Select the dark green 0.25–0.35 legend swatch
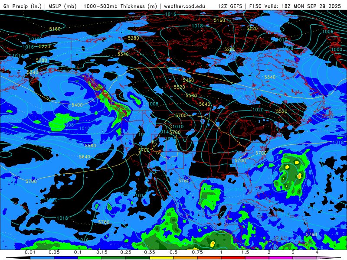 pyautogui.click(x=137, y=258)
